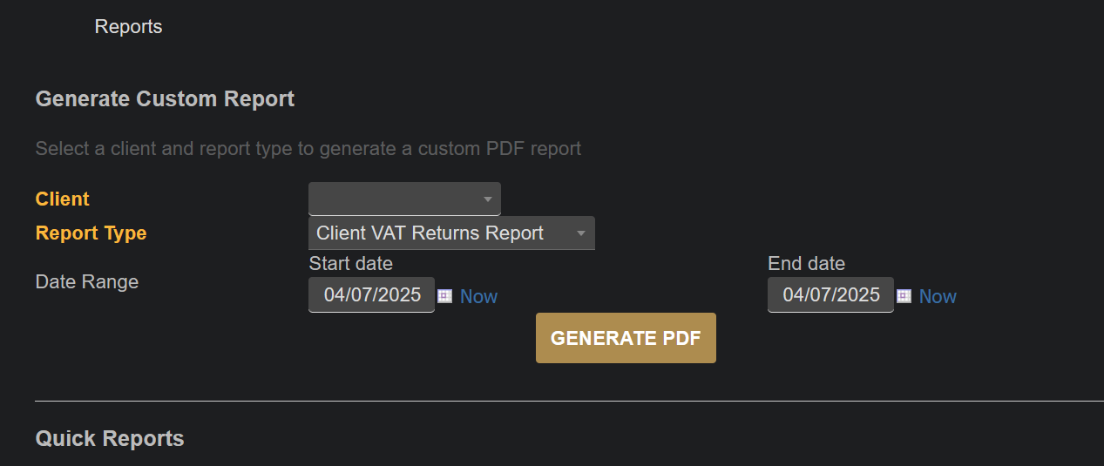Open the Start date calendar picker icon
The image size is (1104, 466).
(x=444, y=296)
